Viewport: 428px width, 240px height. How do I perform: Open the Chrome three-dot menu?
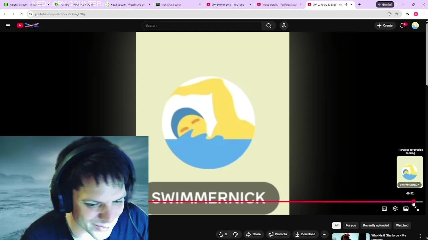(424, 14)
